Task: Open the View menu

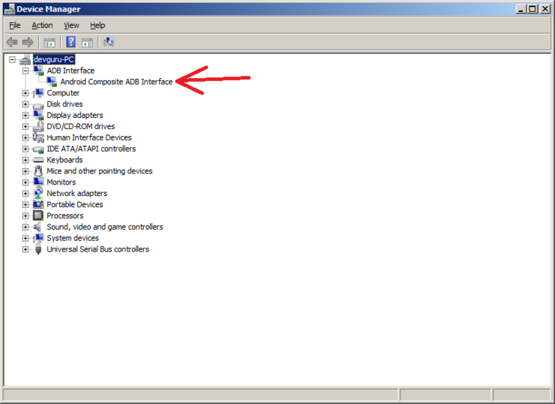Action: pyautogui.click(x=71, y=26)
